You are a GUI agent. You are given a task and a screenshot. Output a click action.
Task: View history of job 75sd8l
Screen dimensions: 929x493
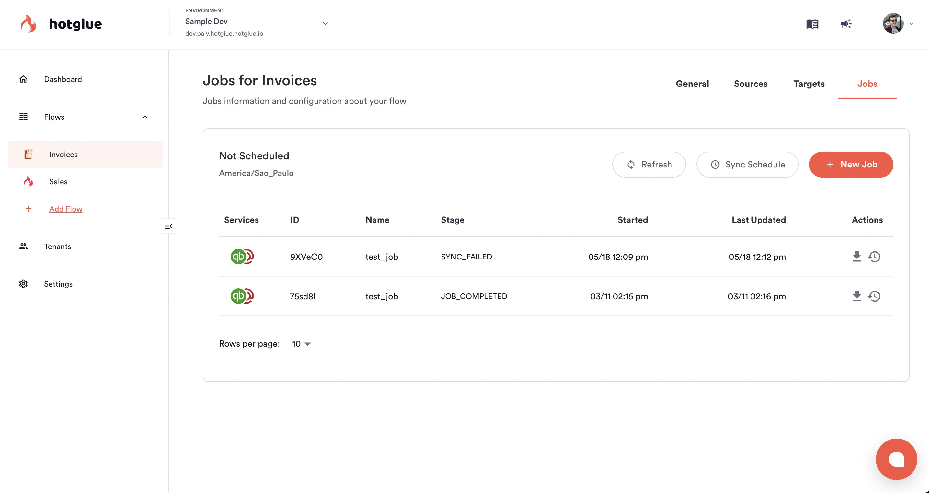[874, 296]
